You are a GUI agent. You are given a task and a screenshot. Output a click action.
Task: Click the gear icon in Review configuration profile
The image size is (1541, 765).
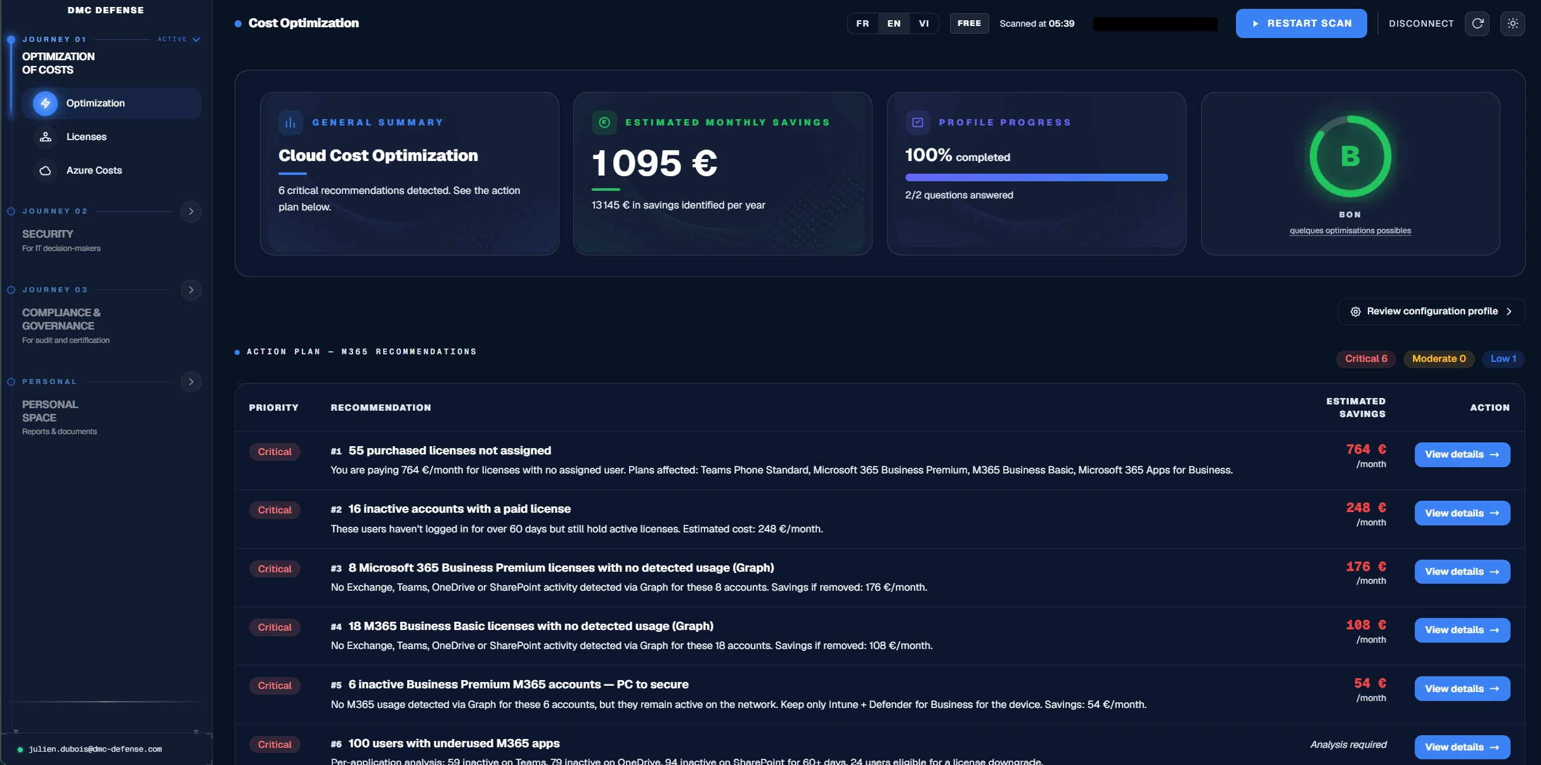pos(1355,311)
